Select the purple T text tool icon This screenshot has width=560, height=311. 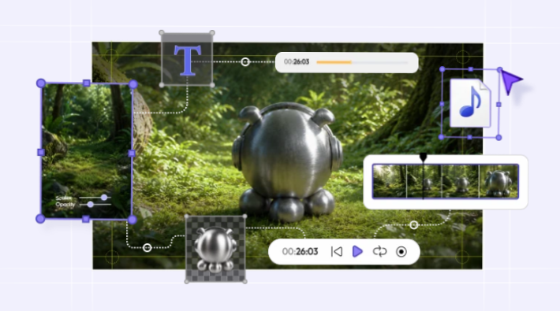click(x=188, y=61)
